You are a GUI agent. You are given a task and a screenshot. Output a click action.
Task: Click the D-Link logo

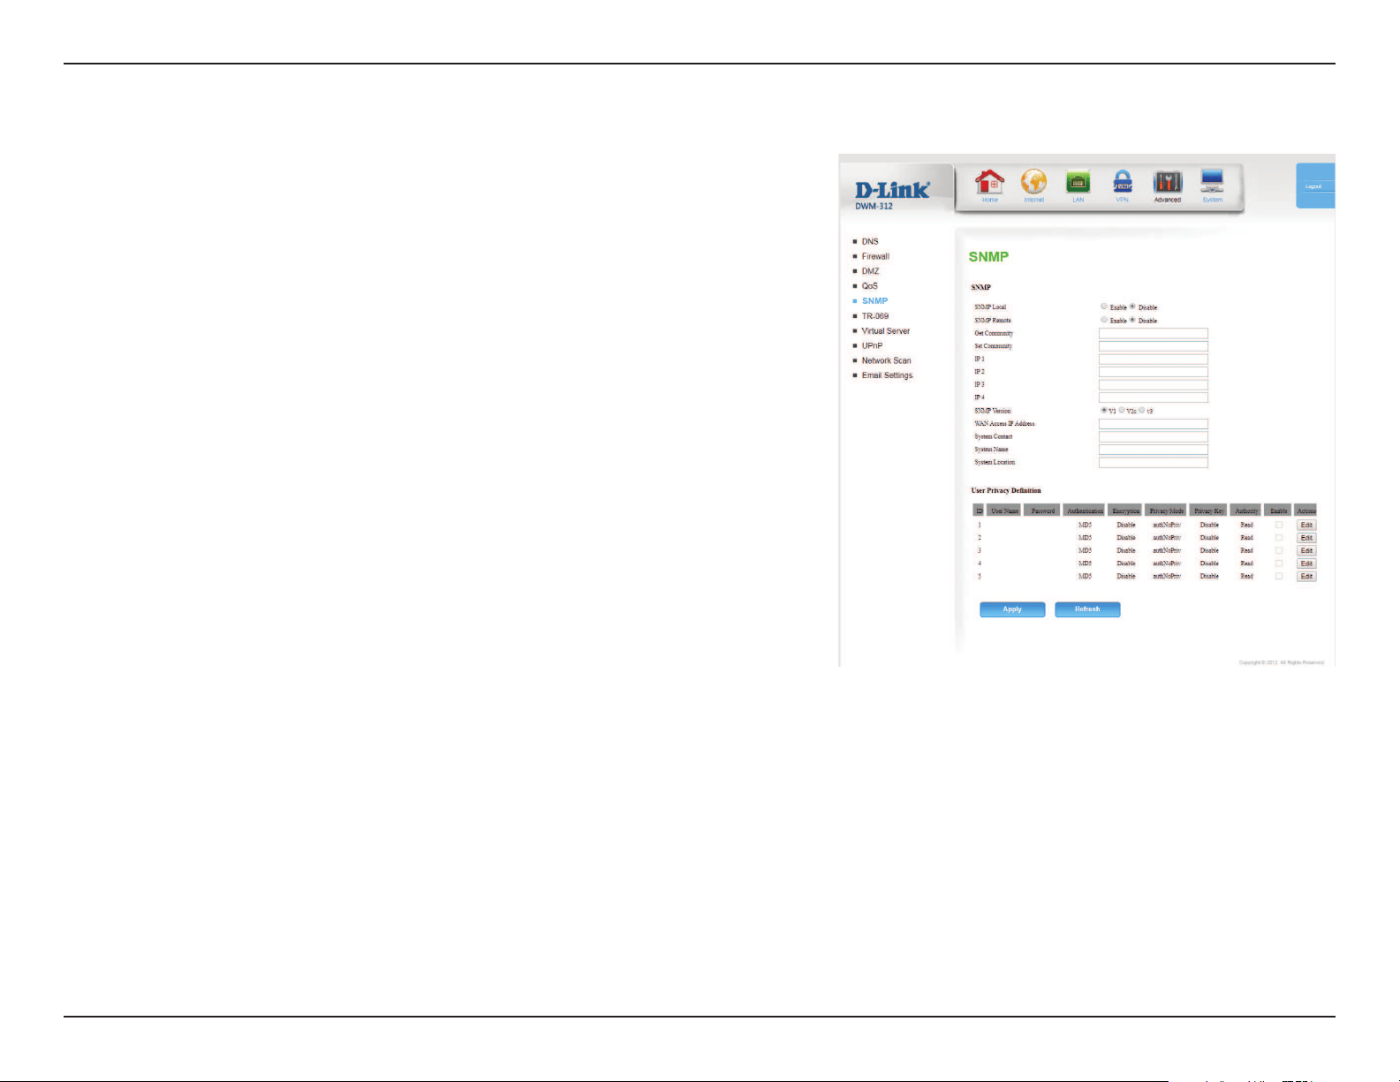[x=892, y=189]
